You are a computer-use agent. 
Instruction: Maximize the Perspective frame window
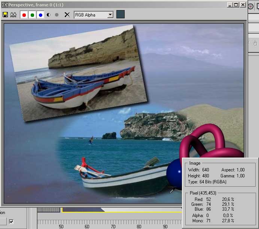pyautogui.click(x=236, y=5)
